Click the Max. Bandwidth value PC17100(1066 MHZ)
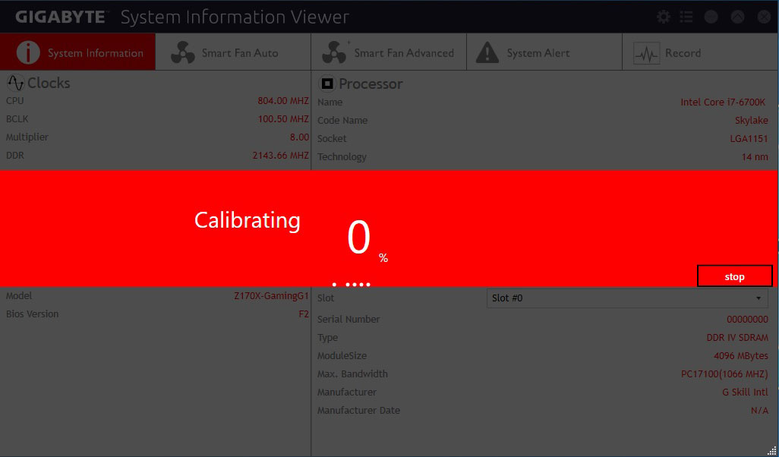Image resolution: width=779 pixels, height=457 pixels. [724, 374]
